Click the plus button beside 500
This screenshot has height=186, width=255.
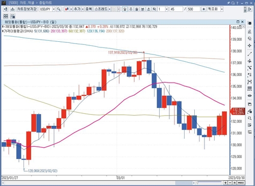(203, 9)
